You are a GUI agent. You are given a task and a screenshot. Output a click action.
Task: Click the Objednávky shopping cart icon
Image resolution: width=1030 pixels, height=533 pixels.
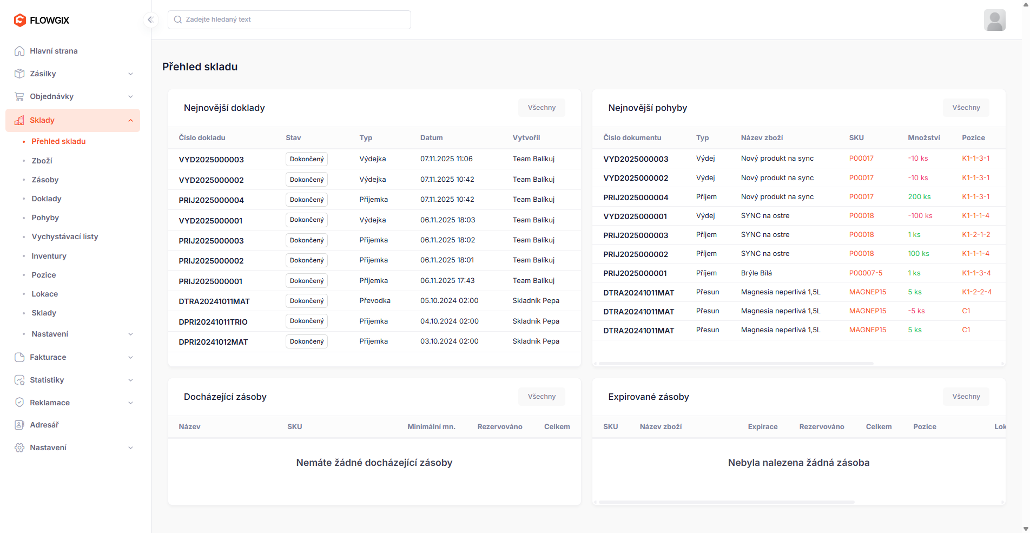click(19, 96)
